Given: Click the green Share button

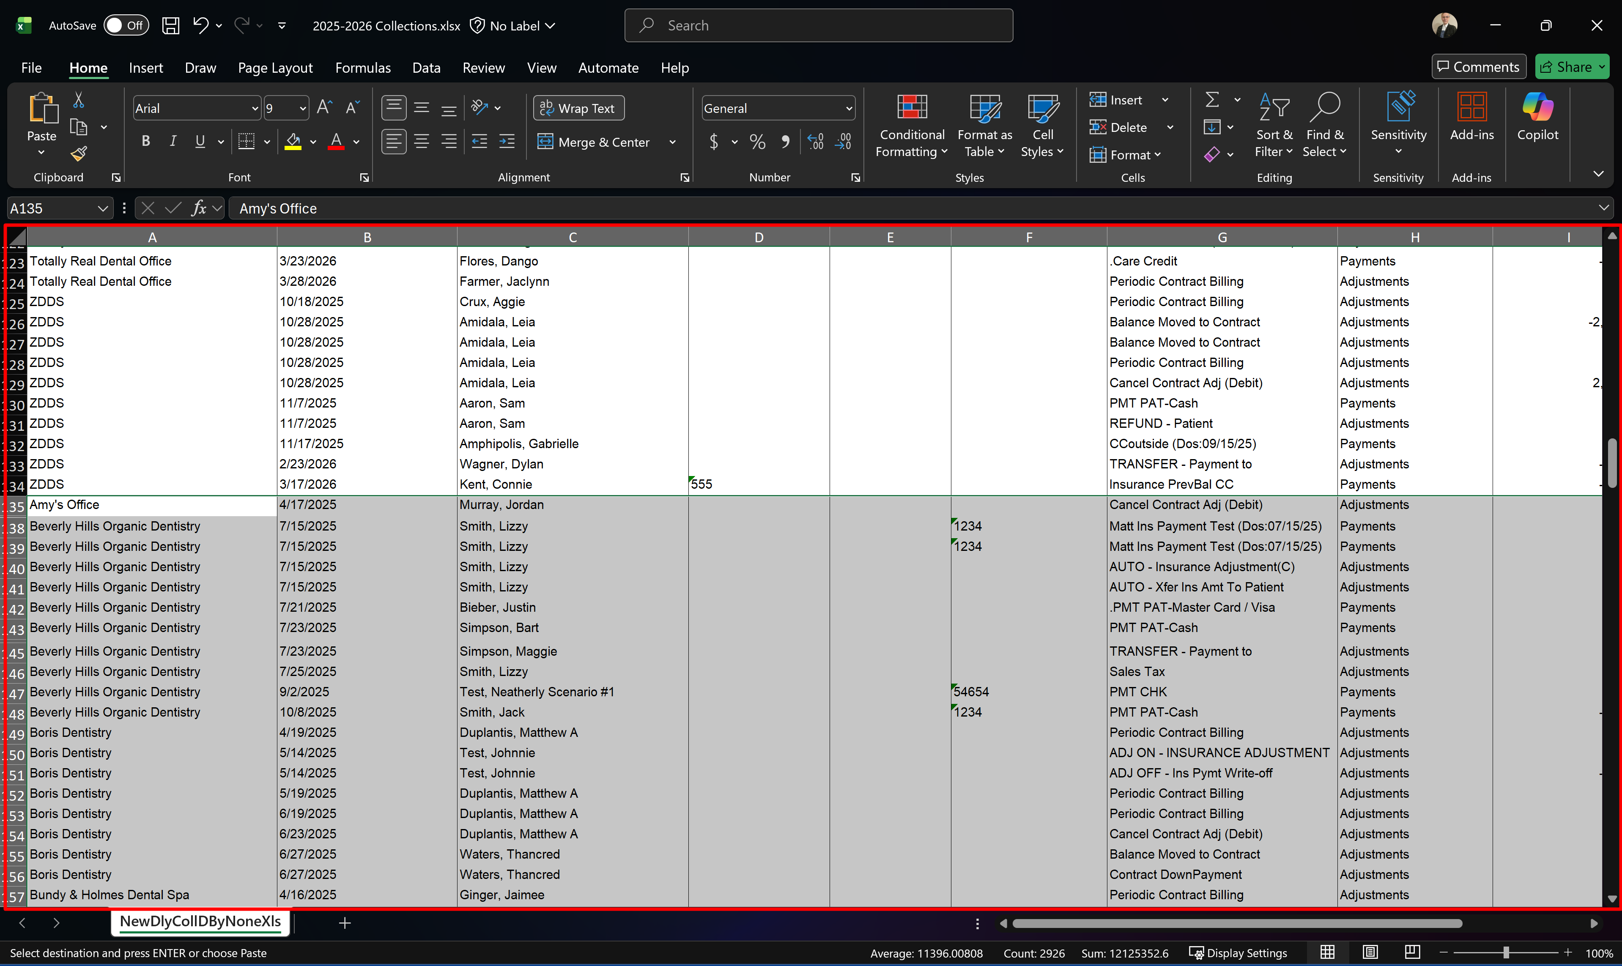Looking at the screenshot, I should pos(1572,66).
